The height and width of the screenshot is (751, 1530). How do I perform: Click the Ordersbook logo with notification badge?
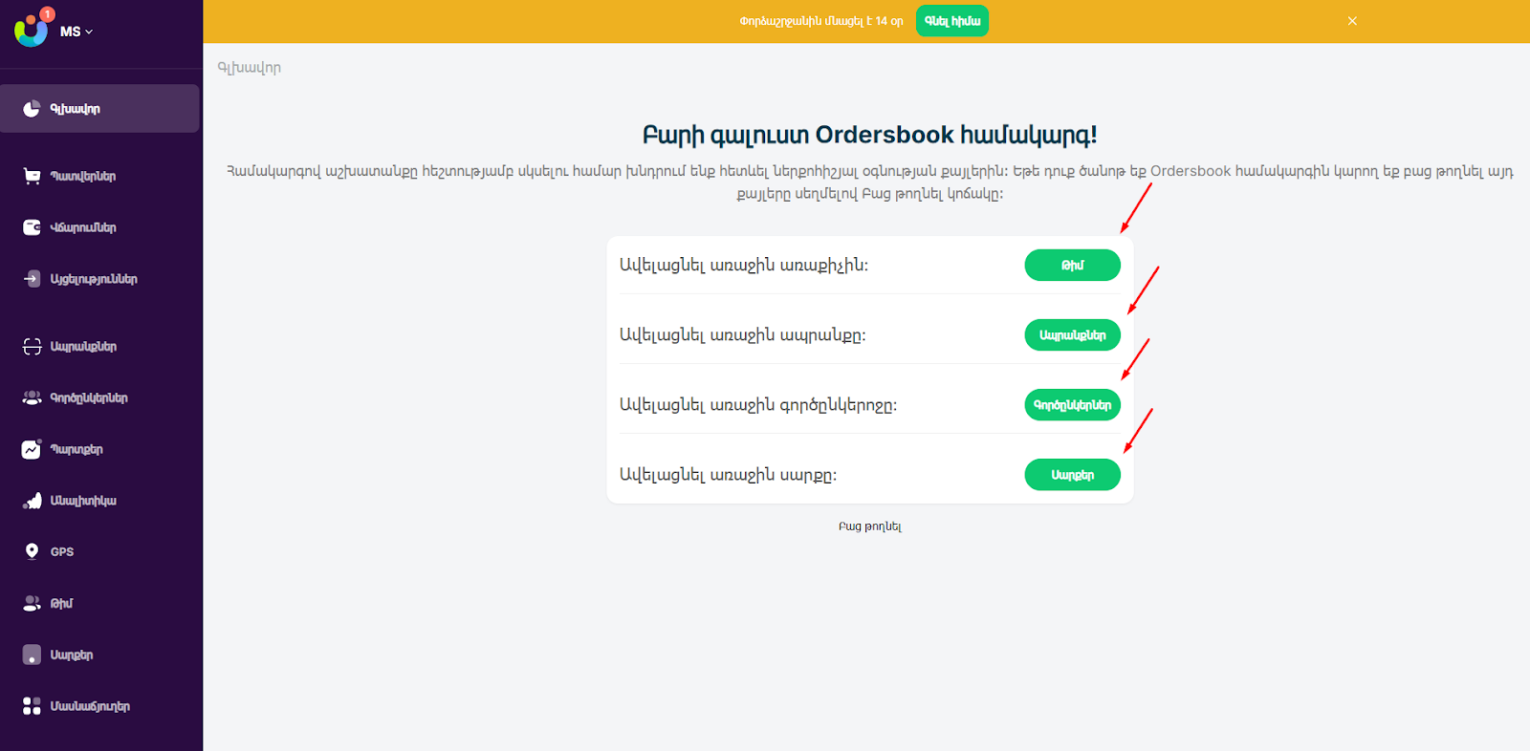coord(33,29)
